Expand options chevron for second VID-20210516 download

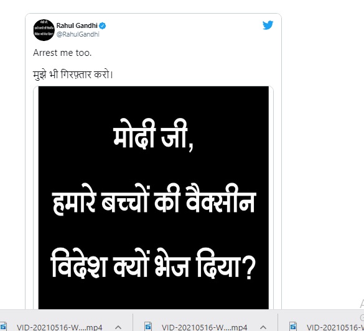(263, 327)
